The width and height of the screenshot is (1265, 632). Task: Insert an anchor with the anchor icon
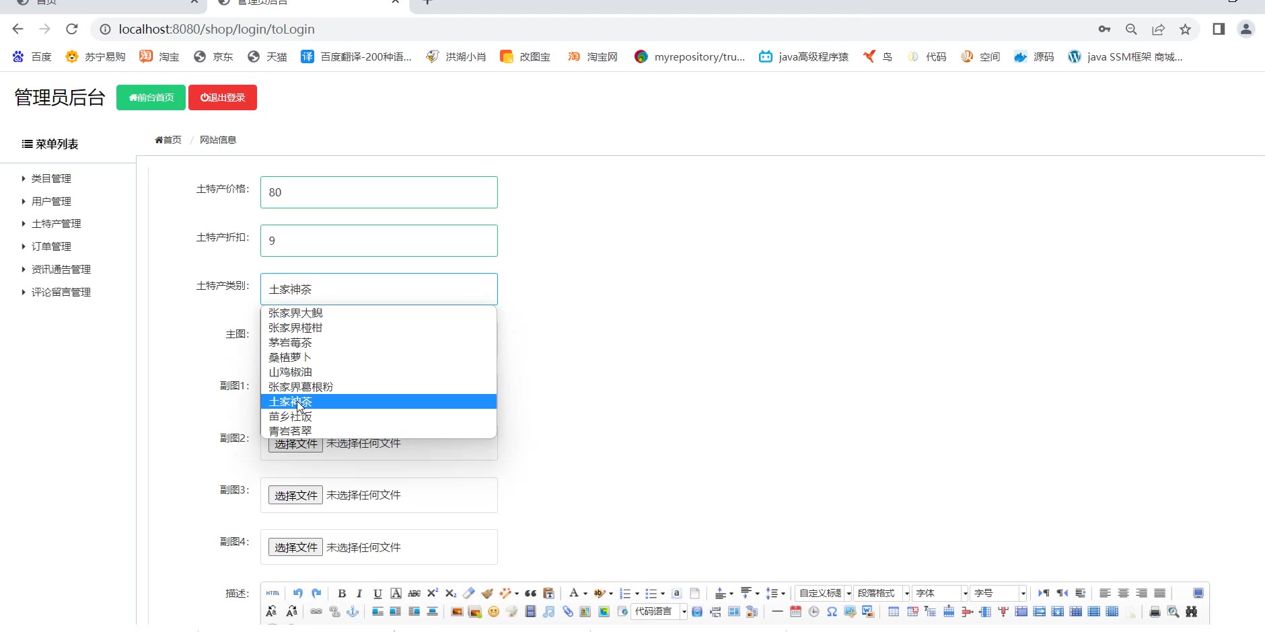[353, 612]
